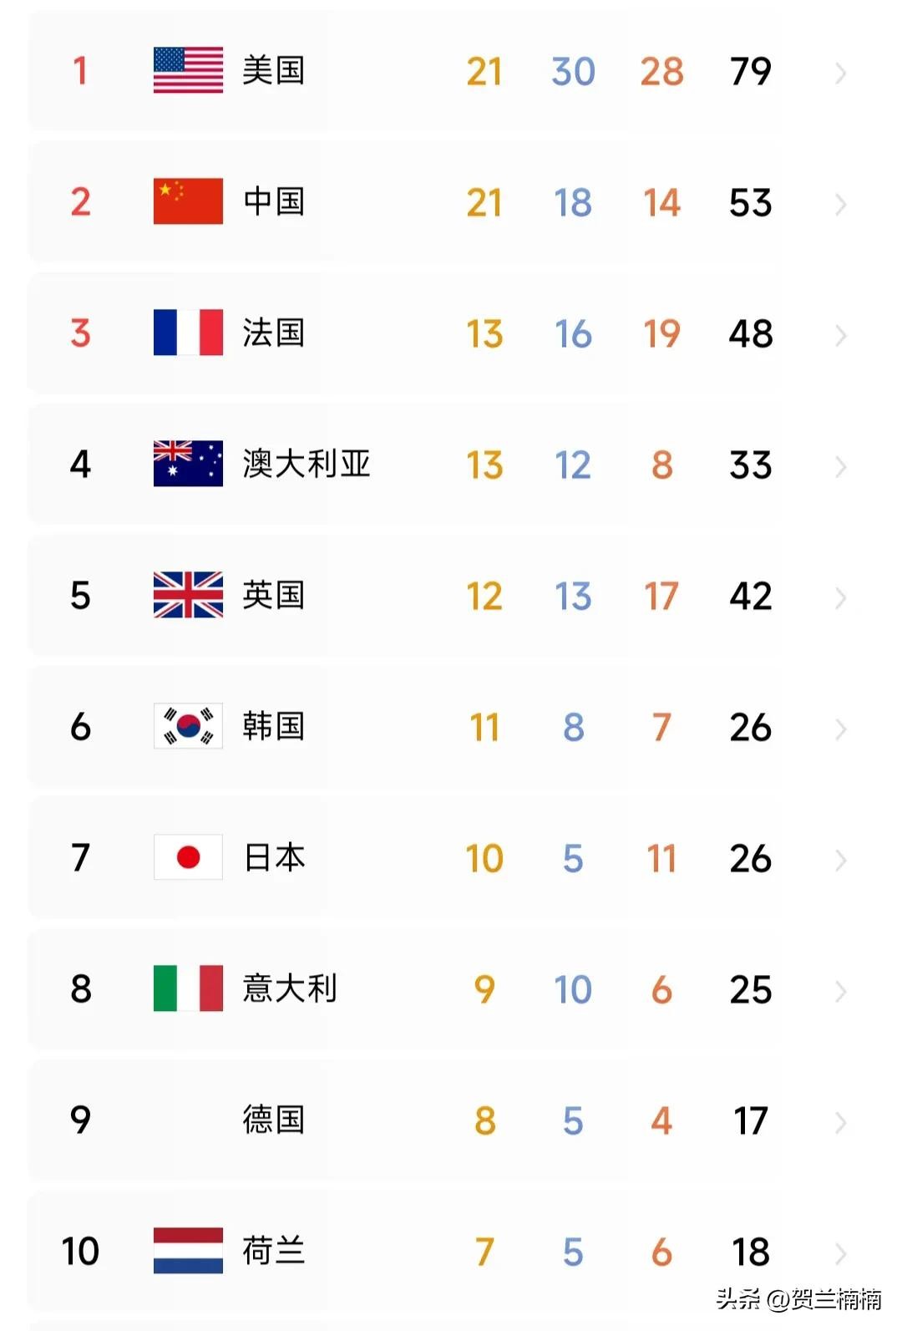Open details arrow for 德国
Image resolution: width=902 pixels, height=1331 pixels.
840,1123
